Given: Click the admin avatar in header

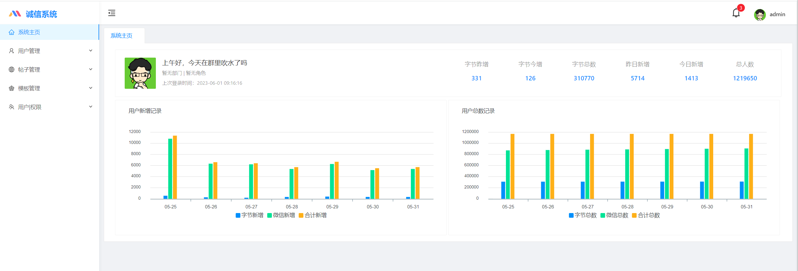Looking at the screenshot, I should click(760, 15).
